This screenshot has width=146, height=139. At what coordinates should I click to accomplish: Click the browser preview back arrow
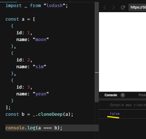click(x=105, y=7)
